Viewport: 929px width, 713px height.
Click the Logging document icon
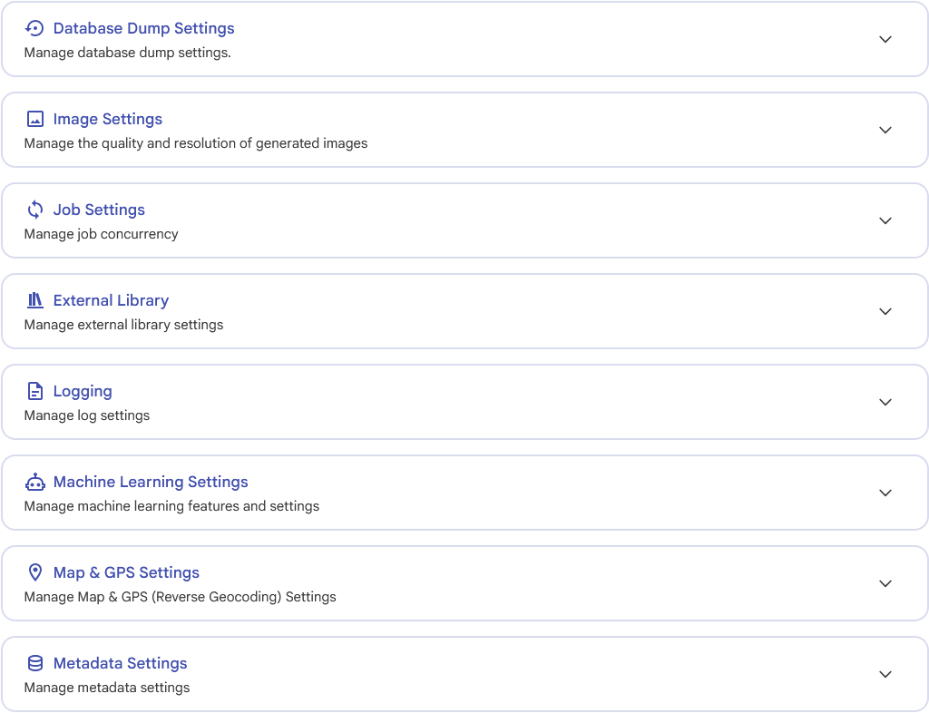(34, 391)
